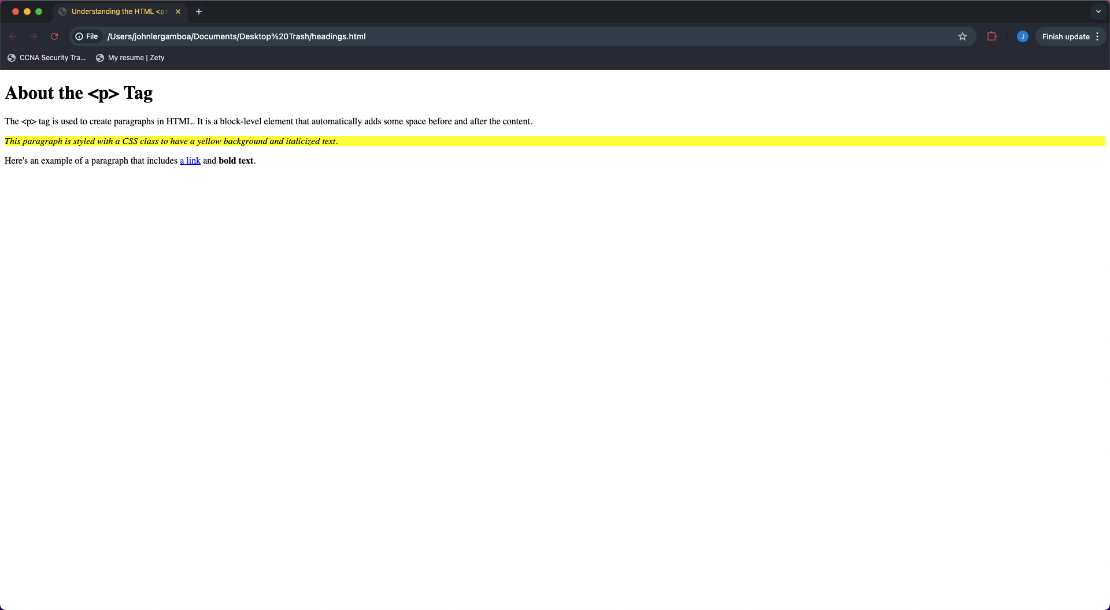Click the Finish update button

click(1065, 36)
